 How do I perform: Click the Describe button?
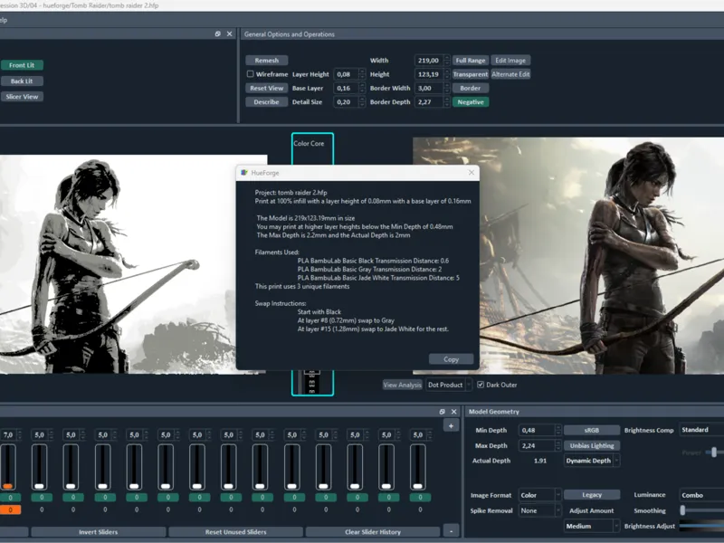[x=267, y=102]
